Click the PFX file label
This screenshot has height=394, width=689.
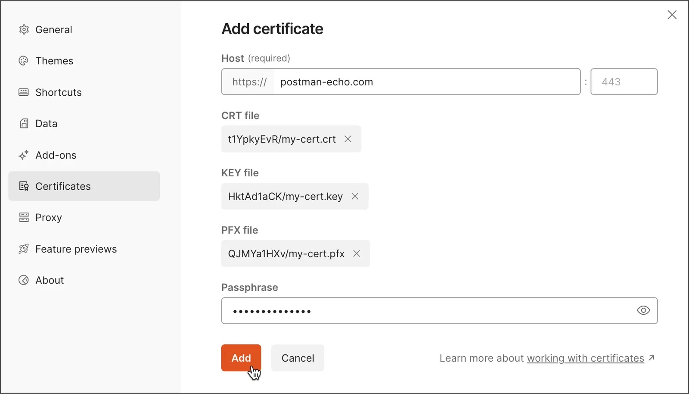[x=239, y=230]
